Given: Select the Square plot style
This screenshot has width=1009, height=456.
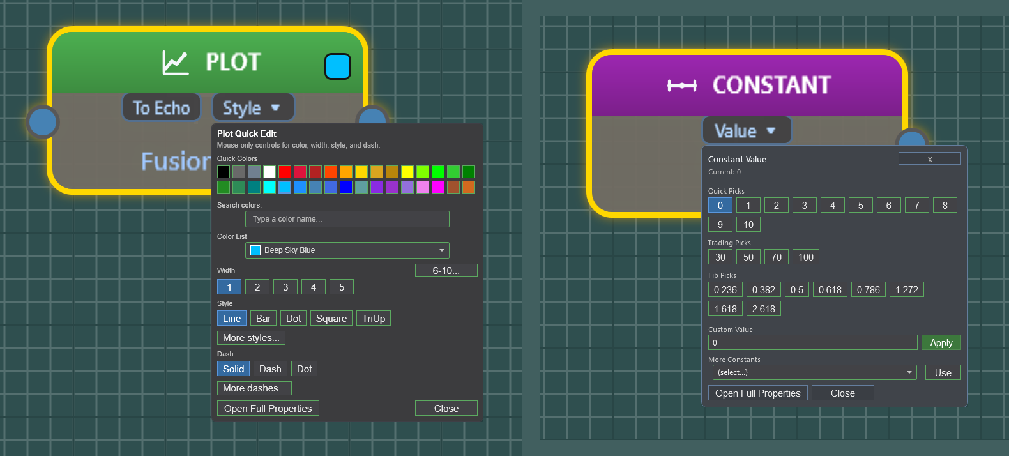Looking at the screenshot, I should click(331, 319).
